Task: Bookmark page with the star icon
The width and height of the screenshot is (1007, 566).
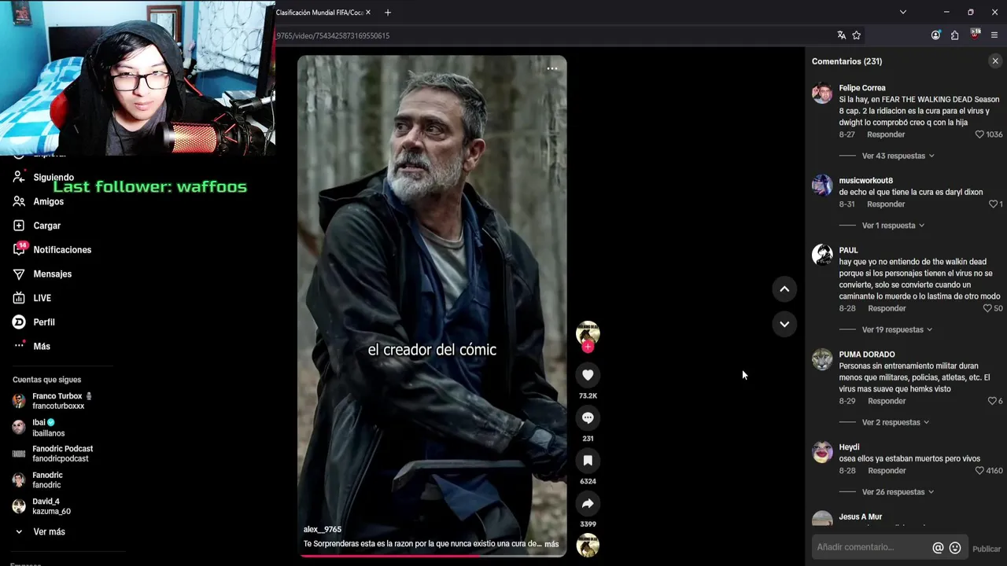Action: (x=857, y=35)
